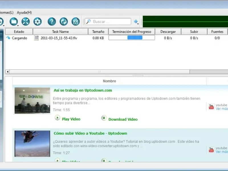This screenshot has height=171, width=228.
Task: Sort by the Task Name column header
Action: coord(60,32)
